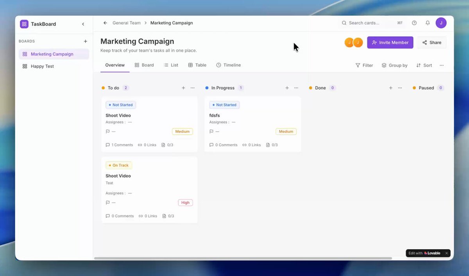Click the Medium priority tag on Shoot Video card
Screen dimensions: 469x276
(x=182, y=132)
